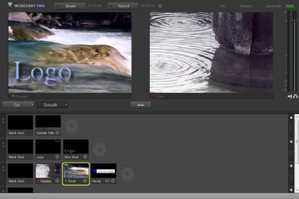Toggle layer 3 visibility dot
299x199 pixels.
(291, 166)
